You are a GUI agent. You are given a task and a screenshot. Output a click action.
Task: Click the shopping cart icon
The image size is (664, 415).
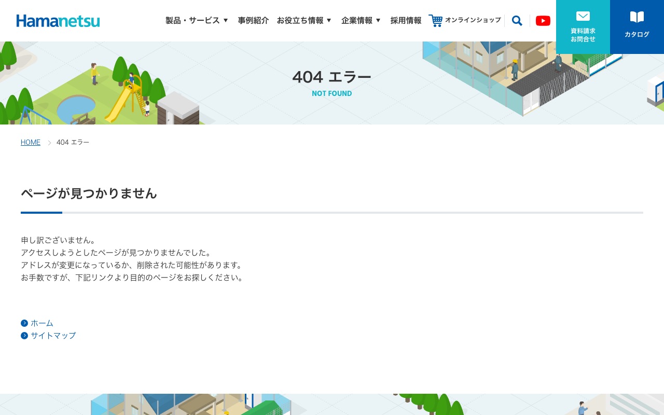pos(436,21)
